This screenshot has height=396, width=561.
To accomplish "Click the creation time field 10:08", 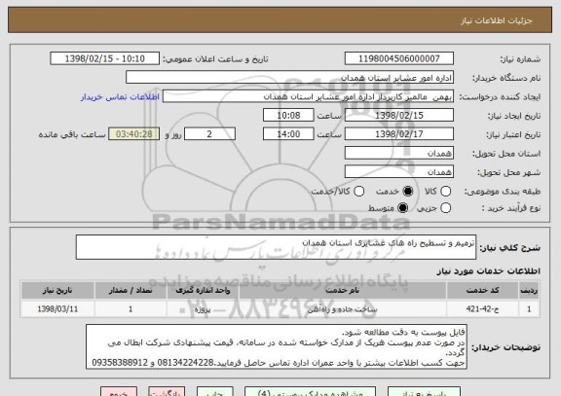I will coord(288,116).
